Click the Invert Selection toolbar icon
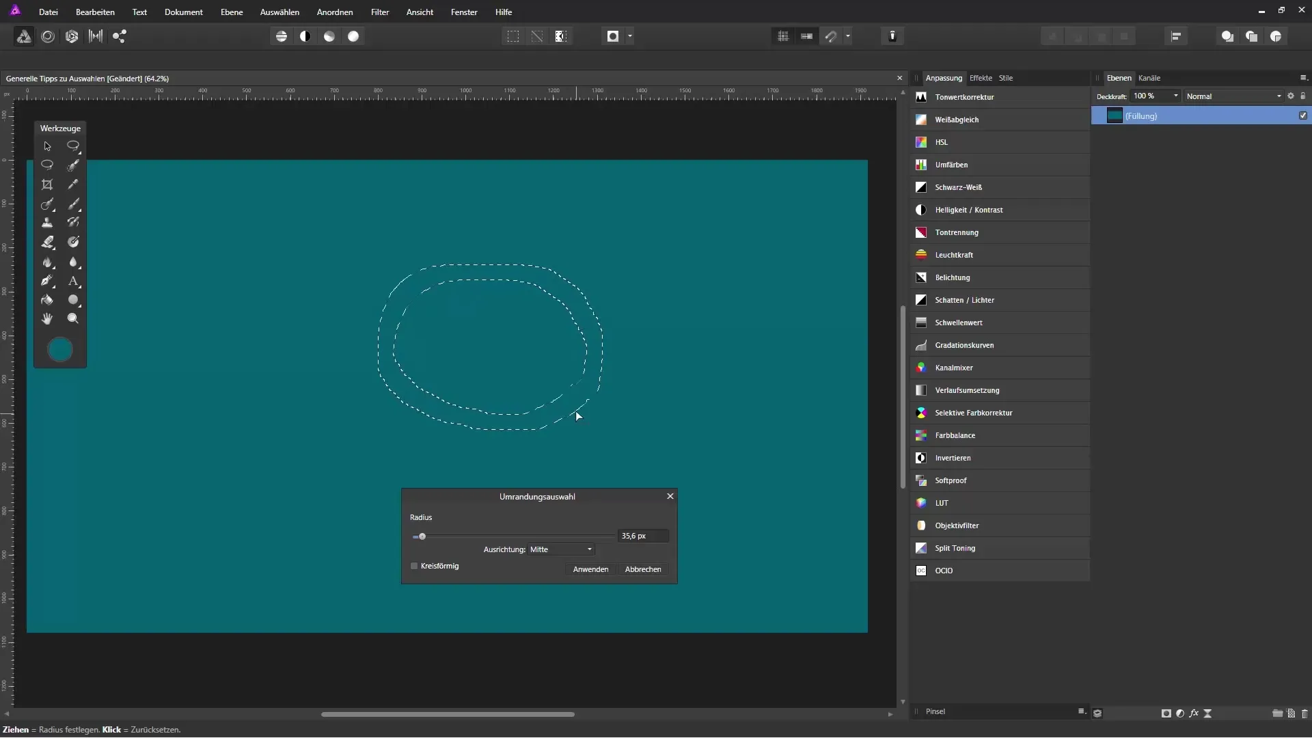Image resolution: width=1312 pixels, height=738 pixels. click(561, 36)
